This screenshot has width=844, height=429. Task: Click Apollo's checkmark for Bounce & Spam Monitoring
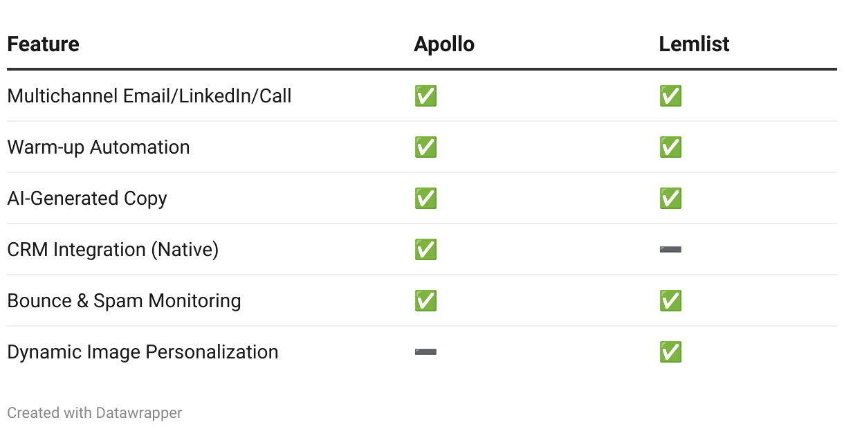click(425, 300)
